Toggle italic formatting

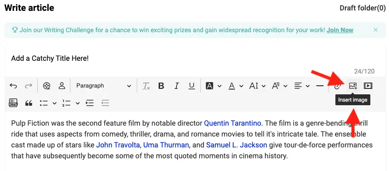pyautogui.click(x=176, y=86)
